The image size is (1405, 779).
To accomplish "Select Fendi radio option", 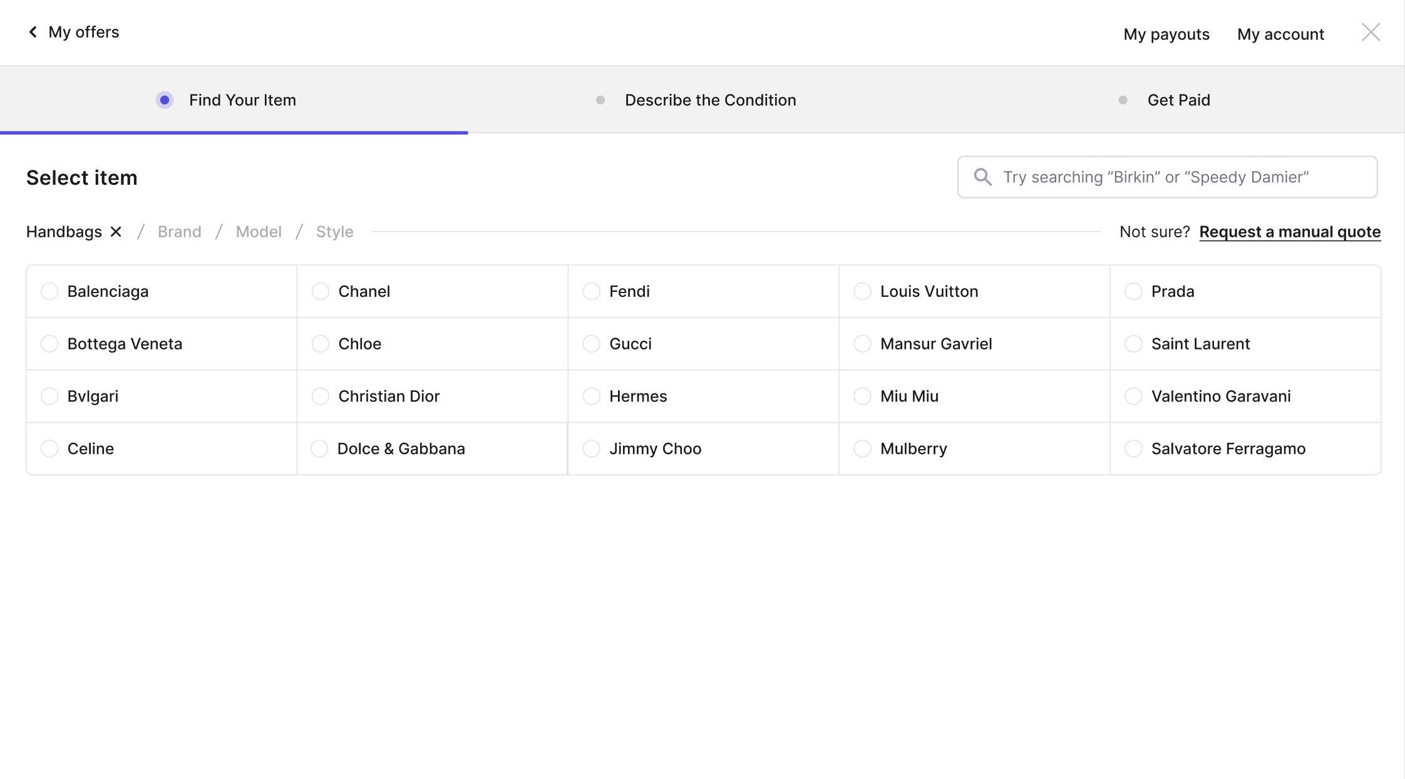I will [592, 291].
